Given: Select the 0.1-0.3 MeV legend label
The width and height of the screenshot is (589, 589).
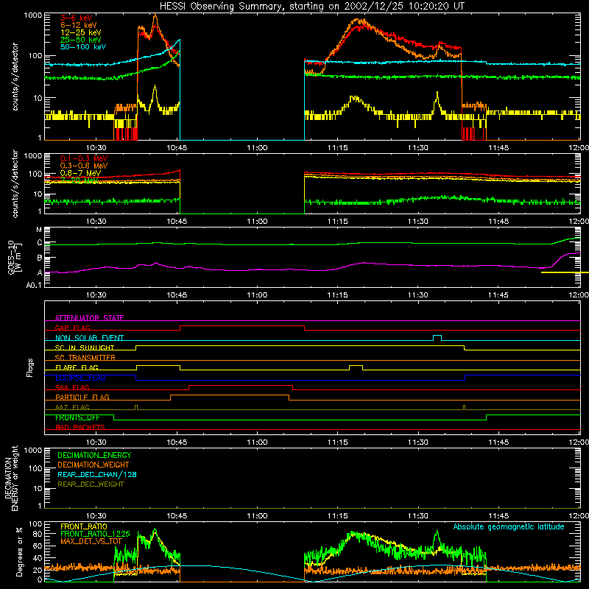Looking at the screenshot, I should [84, 158].
